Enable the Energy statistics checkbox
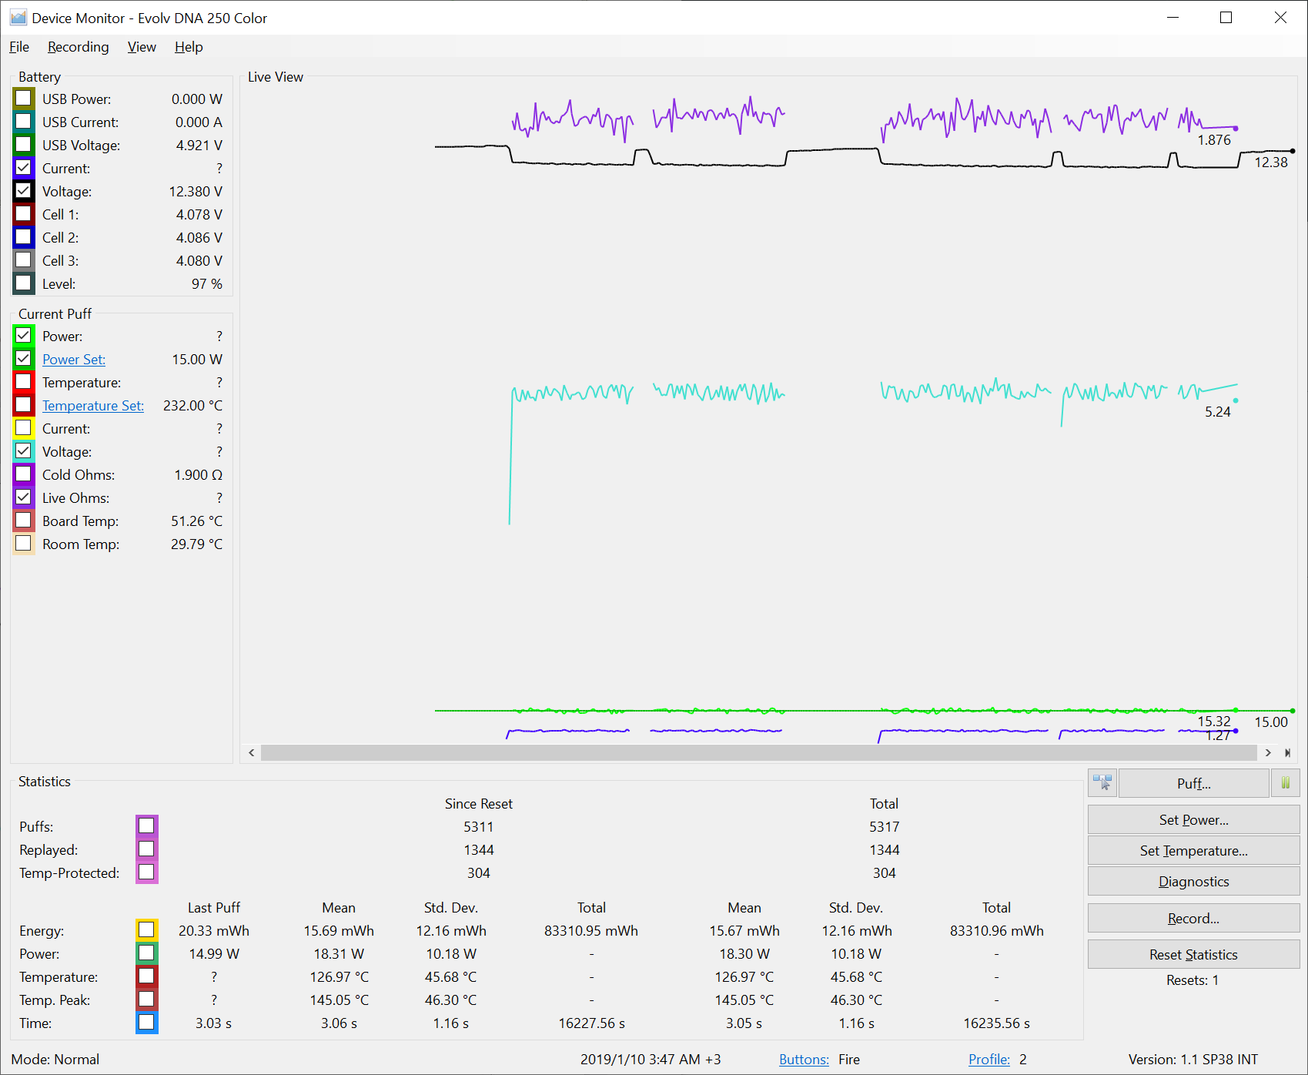Image resolution: width=1308 pixels, height=1075 pixels. point(146,930)
